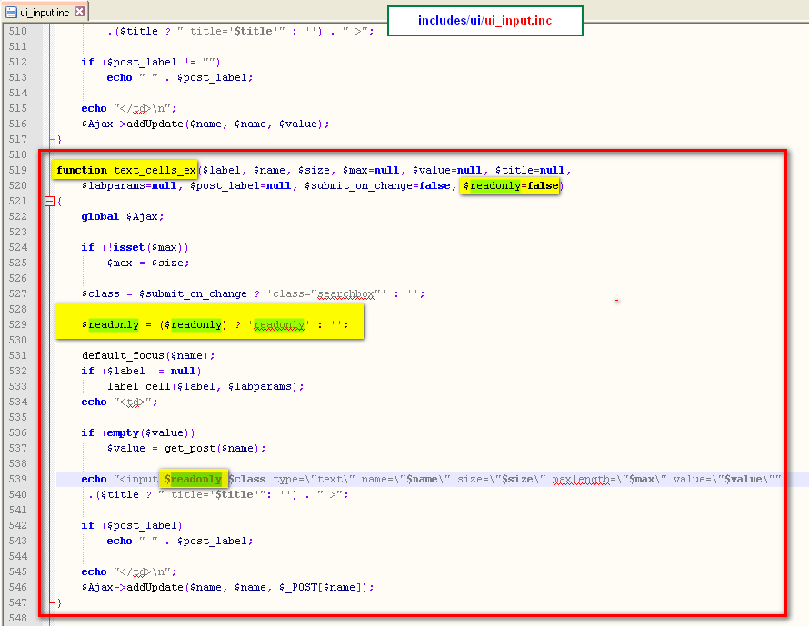Click the save-state disk icon on ui_input.inc tab
Viewport: 809px width, 626px height.
click(11, 12)
